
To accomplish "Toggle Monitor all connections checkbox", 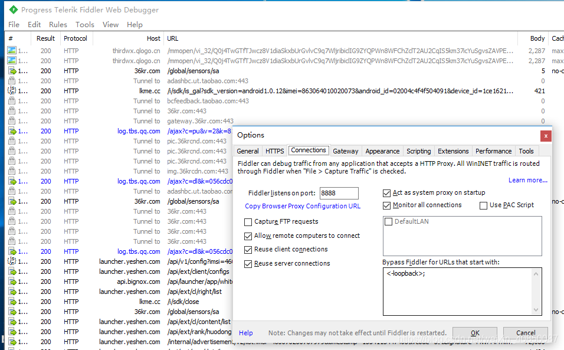I will [386, 205].
